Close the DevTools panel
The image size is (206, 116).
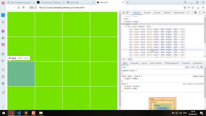[204, 13]
